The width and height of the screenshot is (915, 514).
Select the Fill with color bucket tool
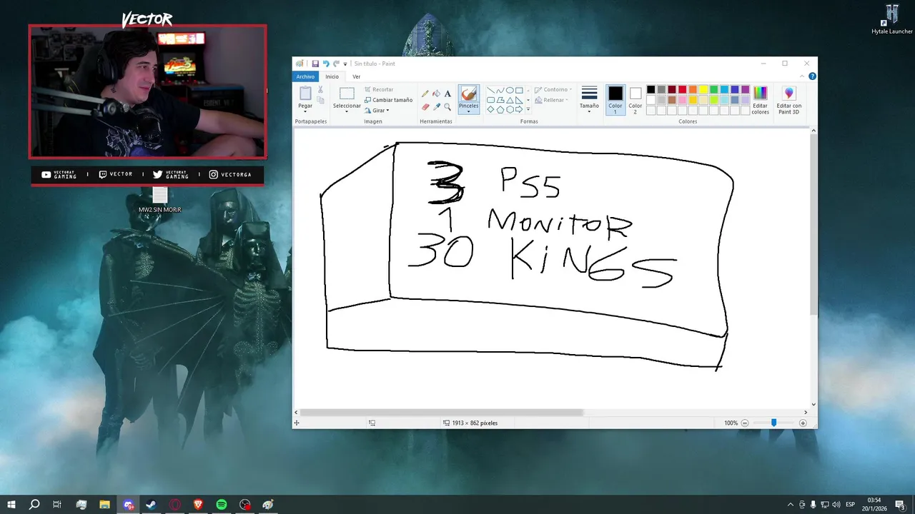[x=436, y=94]
